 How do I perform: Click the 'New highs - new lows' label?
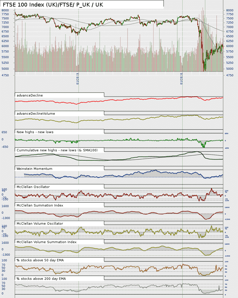(x=35, y=132)
